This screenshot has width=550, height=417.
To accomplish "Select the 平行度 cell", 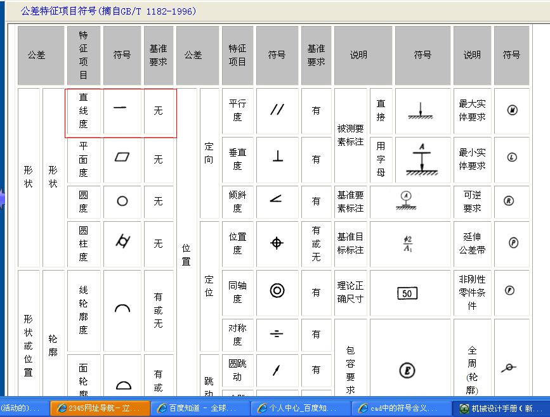I will 237,111.
